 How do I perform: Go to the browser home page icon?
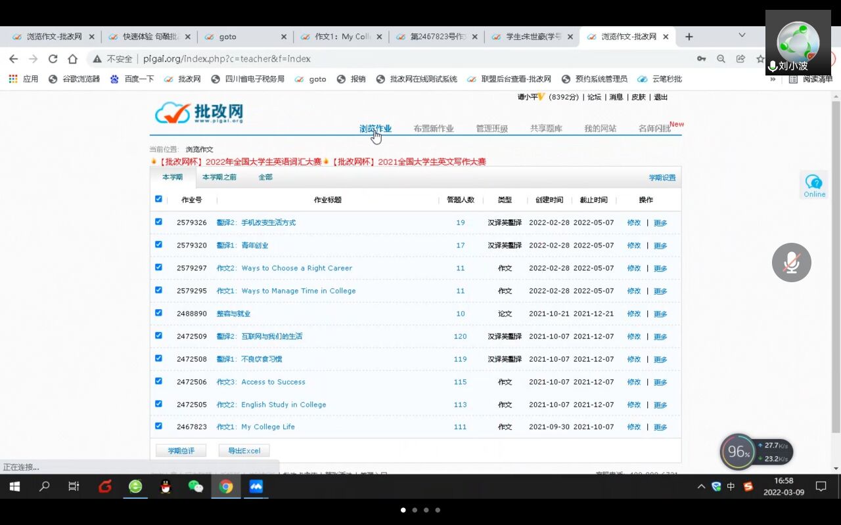[72, 59]
